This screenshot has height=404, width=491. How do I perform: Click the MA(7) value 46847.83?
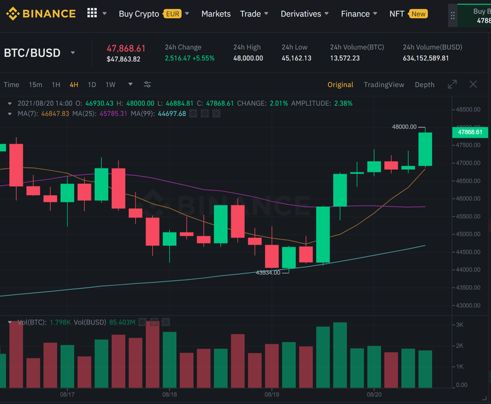point(55,114)
